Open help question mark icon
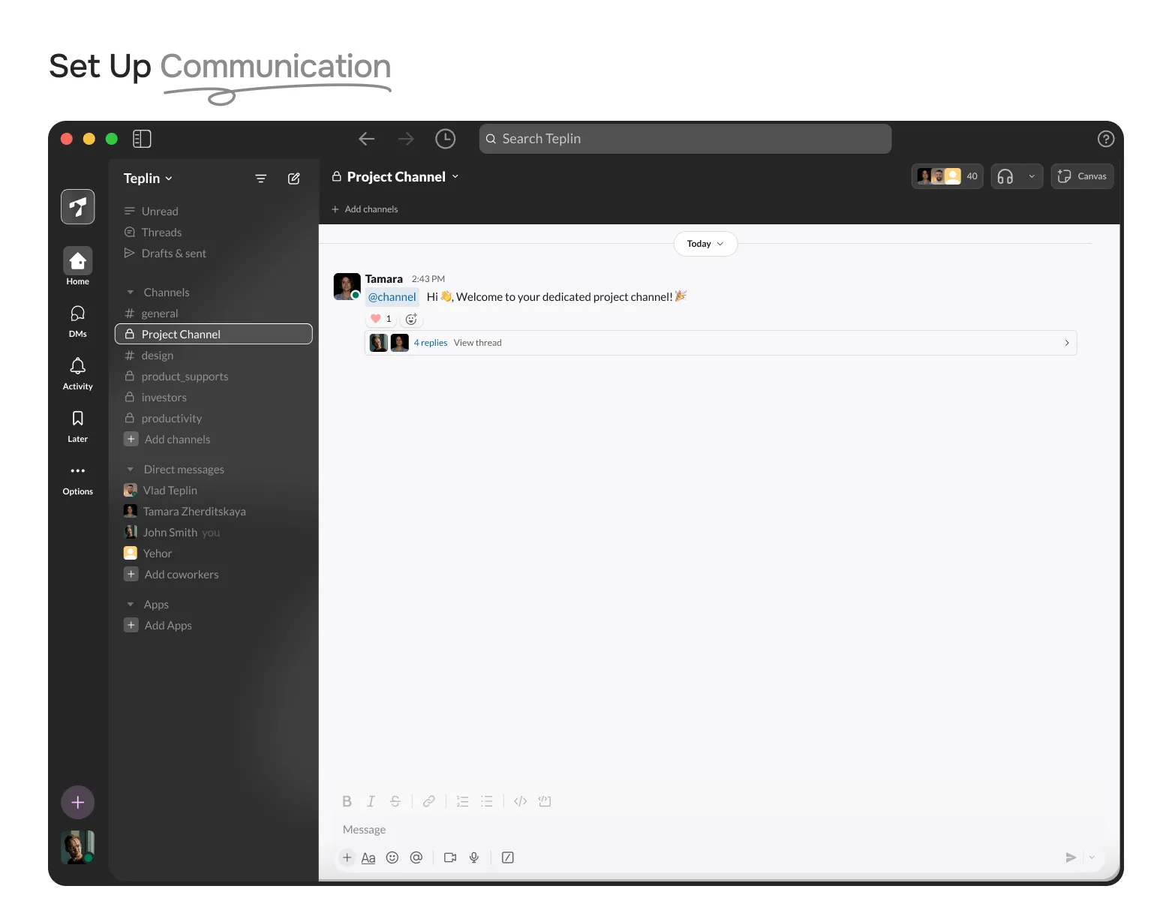The width and height of the screenshot is (1172, 922). click(1106, 139)
